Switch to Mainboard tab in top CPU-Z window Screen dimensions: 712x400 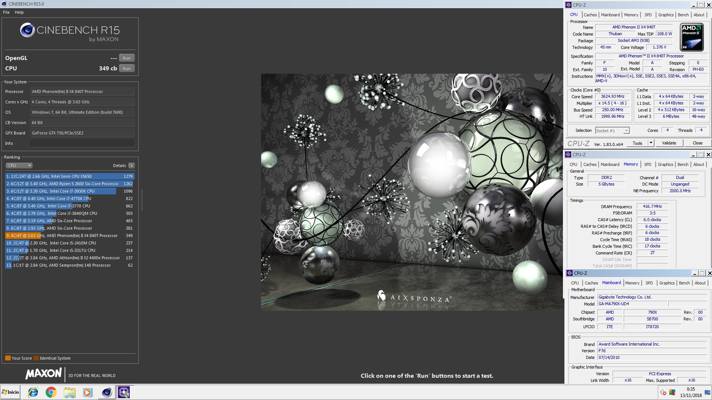[x=610, y=15]
